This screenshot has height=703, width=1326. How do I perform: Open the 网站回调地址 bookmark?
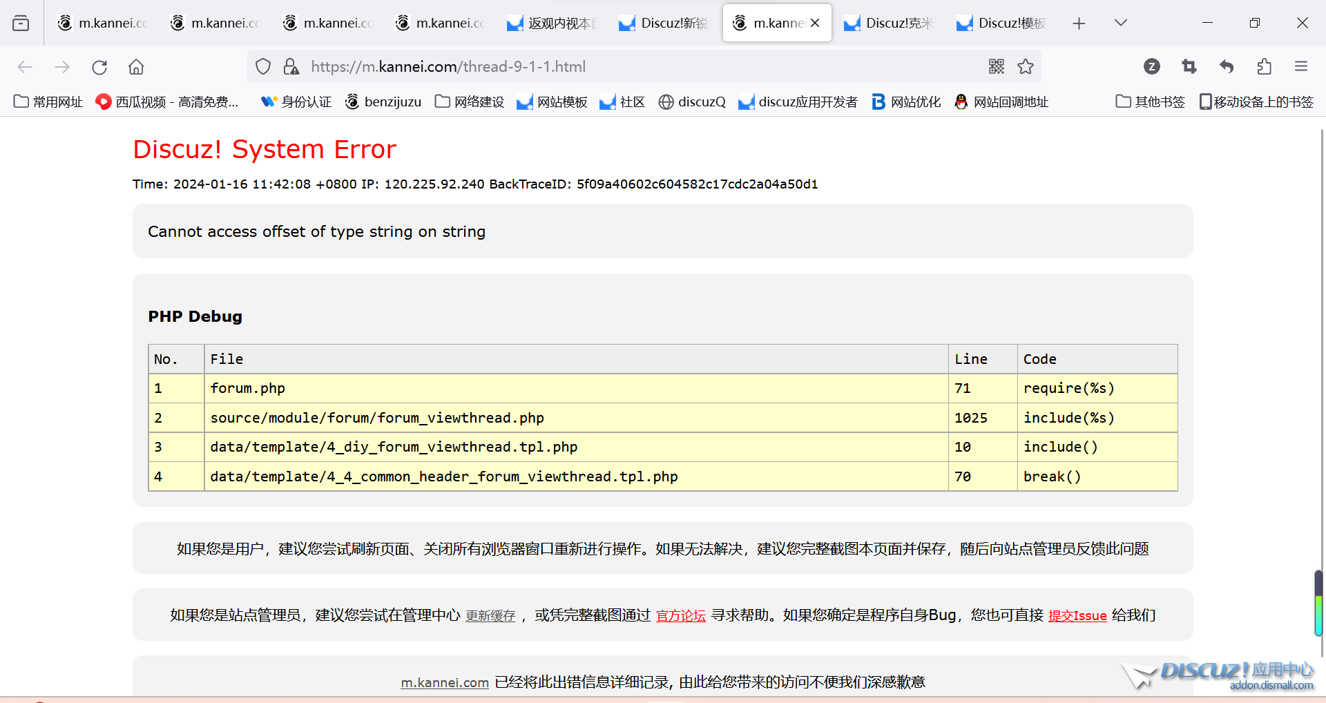pyautogui.click(x=1001, y=102)
